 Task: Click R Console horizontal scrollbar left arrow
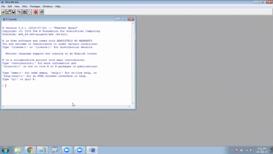click(x=3, y=107)
